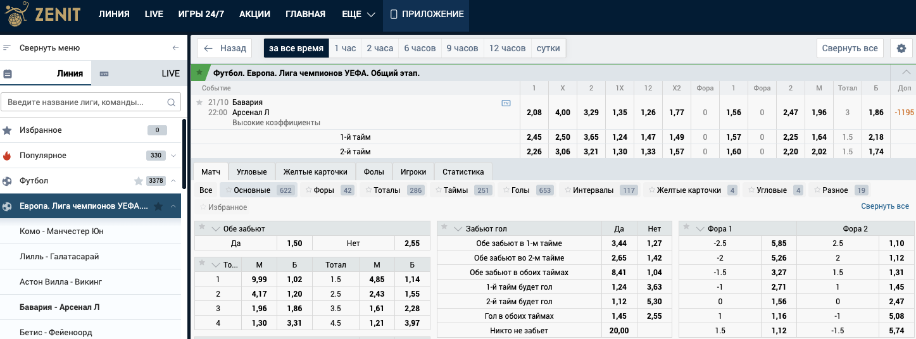Image resolution: width=916 pixels, height=339 pixels.
Task: Go to Главная page
Action: 306,14
